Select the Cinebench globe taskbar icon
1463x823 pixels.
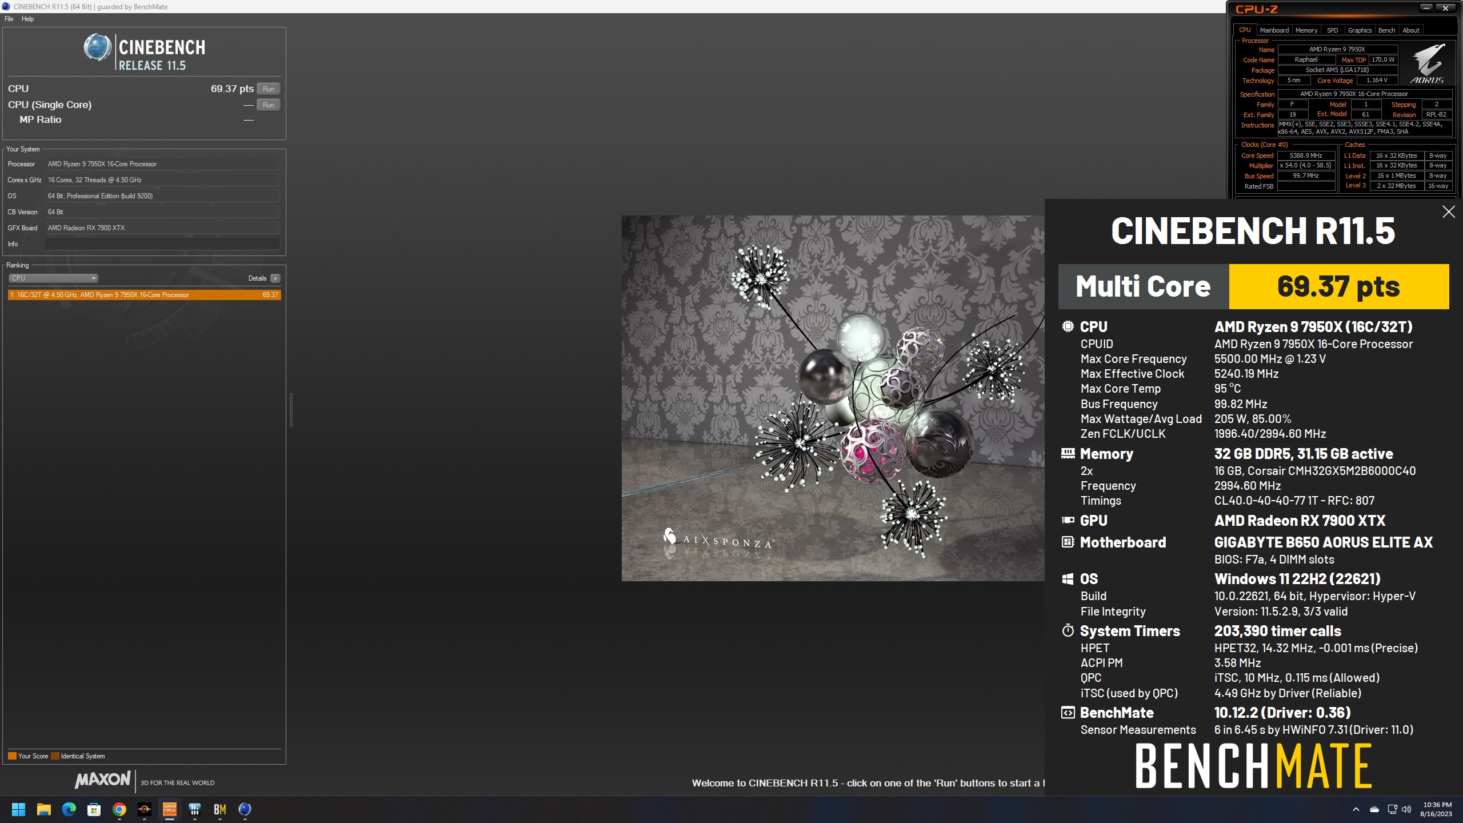245,809
